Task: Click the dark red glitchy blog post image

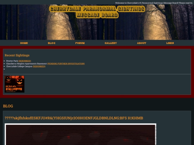Action: [x=80, y=134]
